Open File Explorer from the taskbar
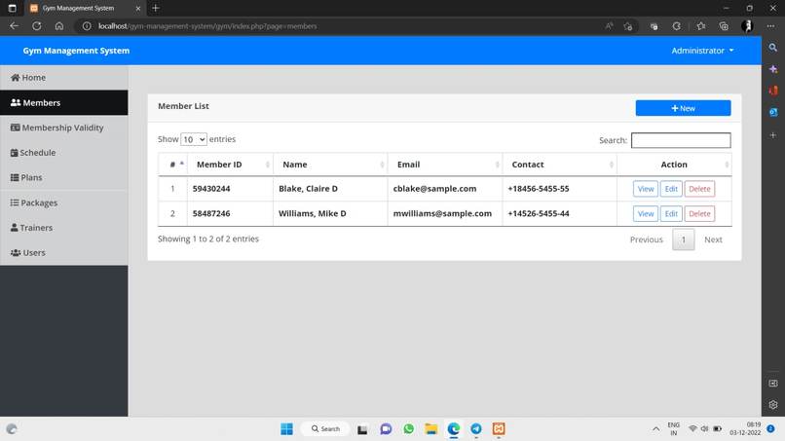 431,429
